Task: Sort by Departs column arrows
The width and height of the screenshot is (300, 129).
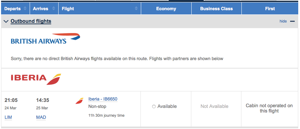Action: (25, 8)
